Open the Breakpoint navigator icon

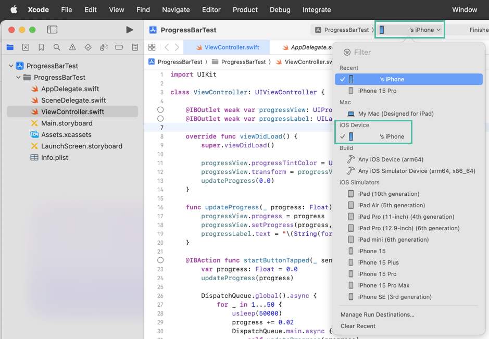119,47
